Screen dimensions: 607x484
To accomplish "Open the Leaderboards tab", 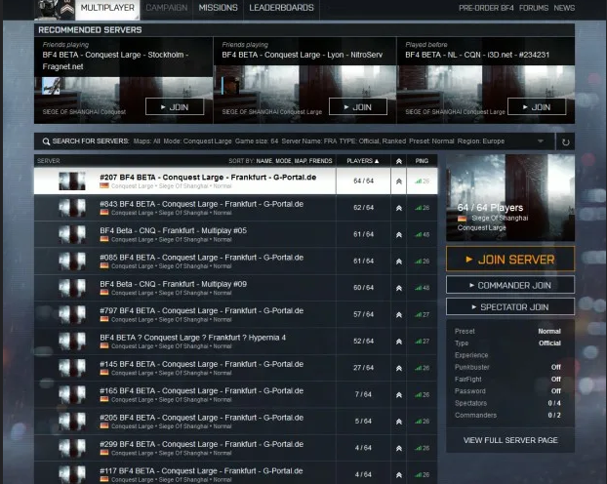I will pyautogui.click(x=281, y=8).
